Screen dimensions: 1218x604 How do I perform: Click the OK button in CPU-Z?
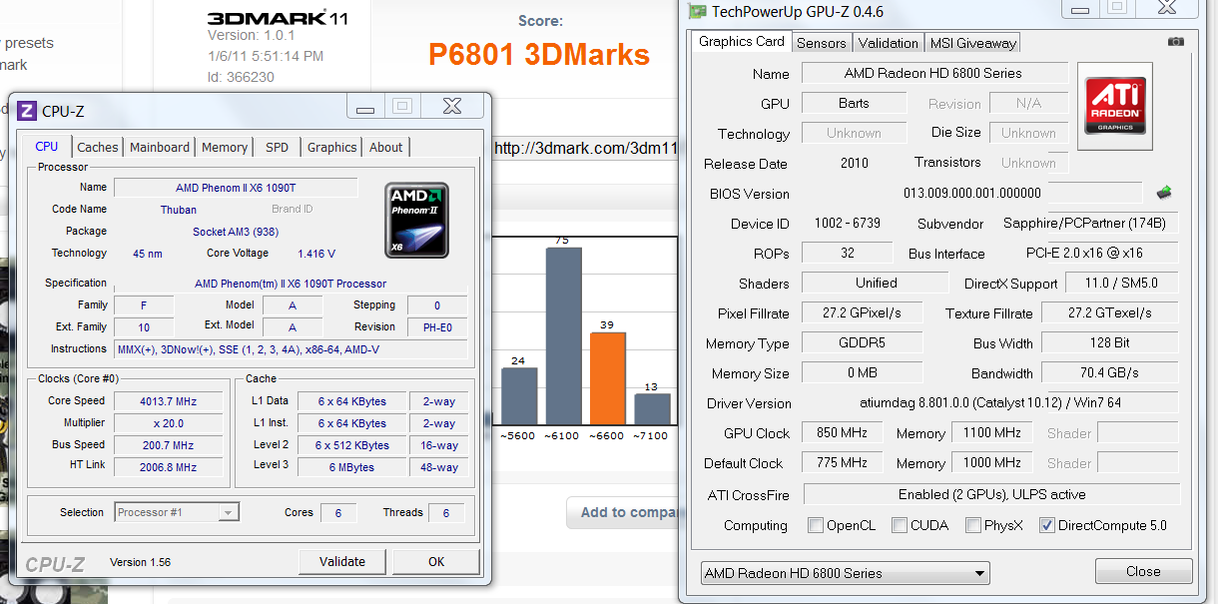click(436, 561)
